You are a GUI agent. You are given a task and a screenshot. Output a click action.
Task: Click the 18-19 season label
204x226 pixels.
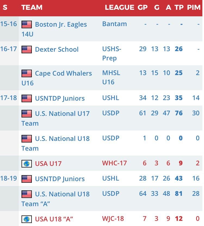(8, 179)
